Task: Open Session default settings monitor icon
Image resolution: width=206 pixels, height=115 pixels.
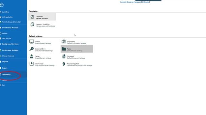Action: [32, 42]
